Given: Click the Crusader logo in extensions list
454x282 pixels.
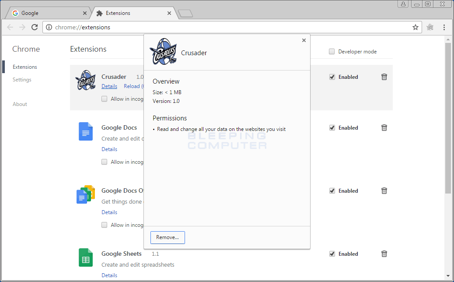Looking at the screenshot, I should [85, 80].
